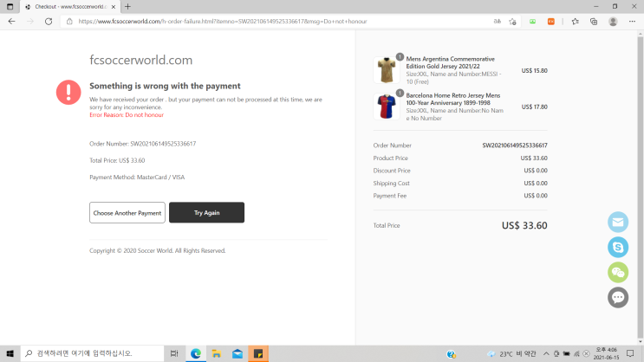
Task: Expand the hidden system tray icons chevron
Action: [546, 354]
